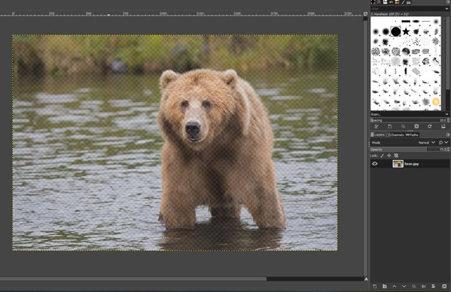Image resolution: width=451 pixels, height=292 pixels.
Task: Toggle bear.jpg layer visibility eye
Action: pyautogui.click(x=375, y=164)
